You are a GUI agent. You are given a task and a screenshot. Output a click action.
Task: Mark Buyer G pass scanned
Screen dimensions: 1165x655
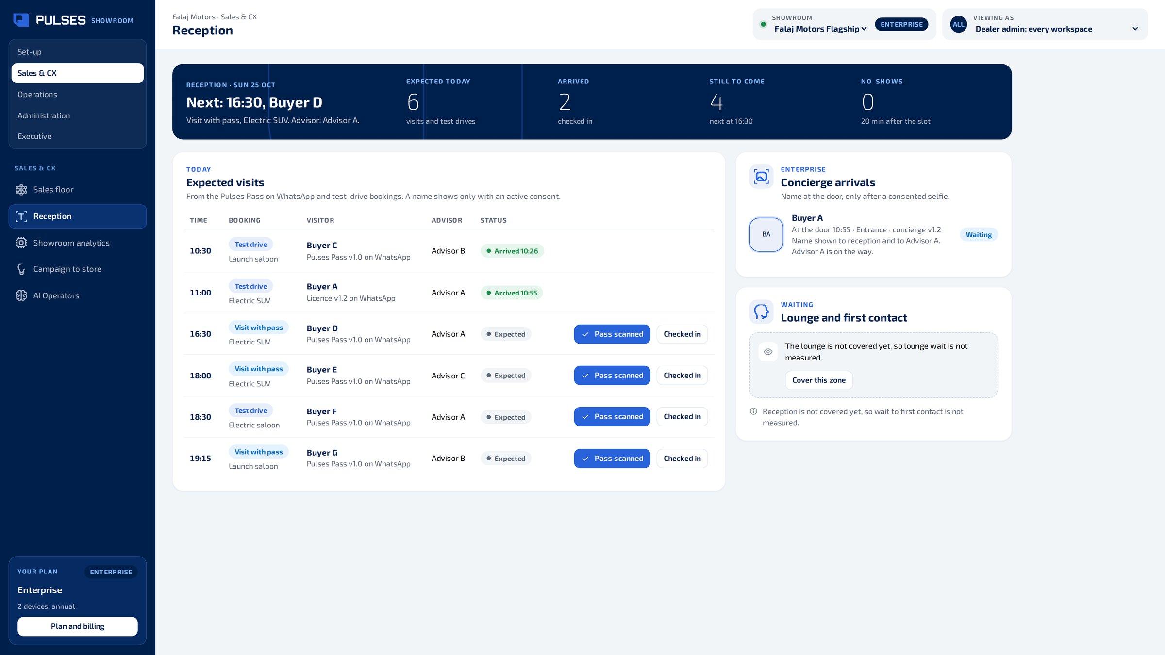click(x=612, y=458)
